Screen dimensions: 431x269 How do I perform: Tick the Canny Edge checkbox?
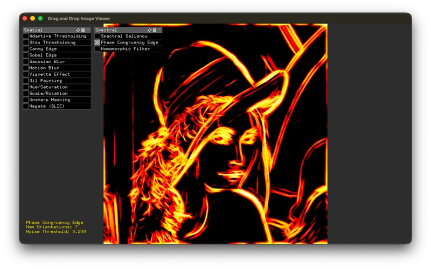26,48
